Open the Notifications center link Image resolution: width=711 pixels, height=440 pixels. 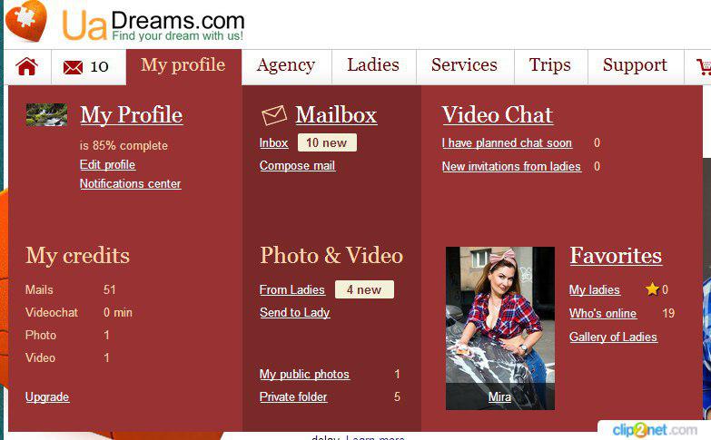pos(130,184)
